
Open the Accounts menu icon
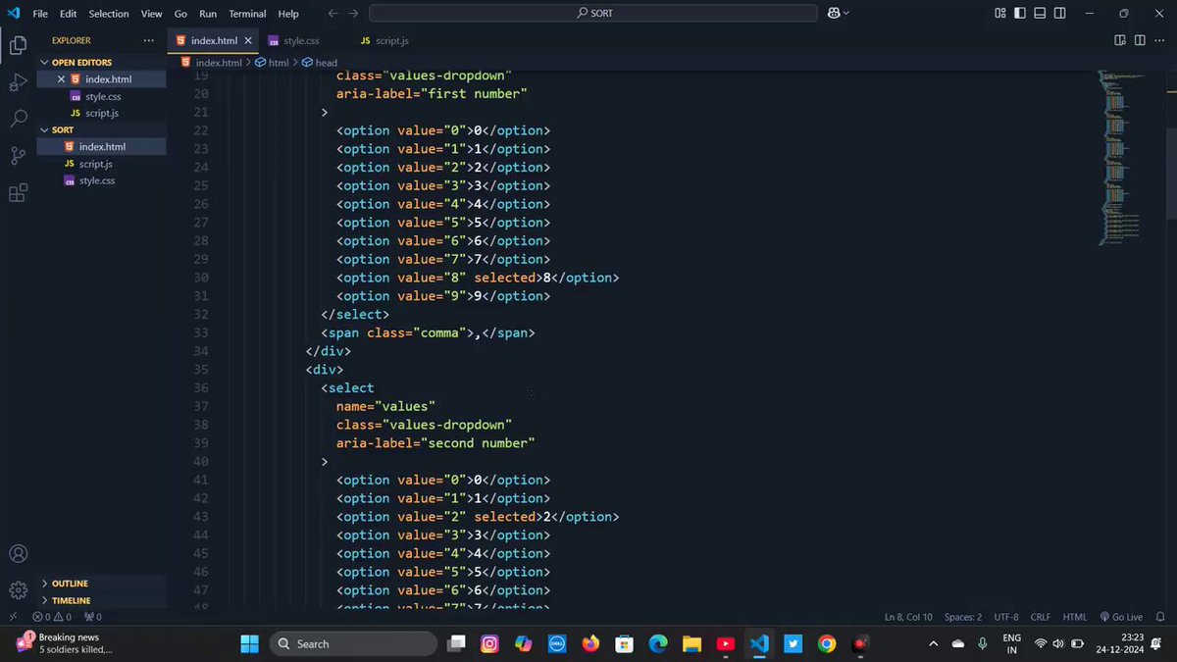coord(18,554)
